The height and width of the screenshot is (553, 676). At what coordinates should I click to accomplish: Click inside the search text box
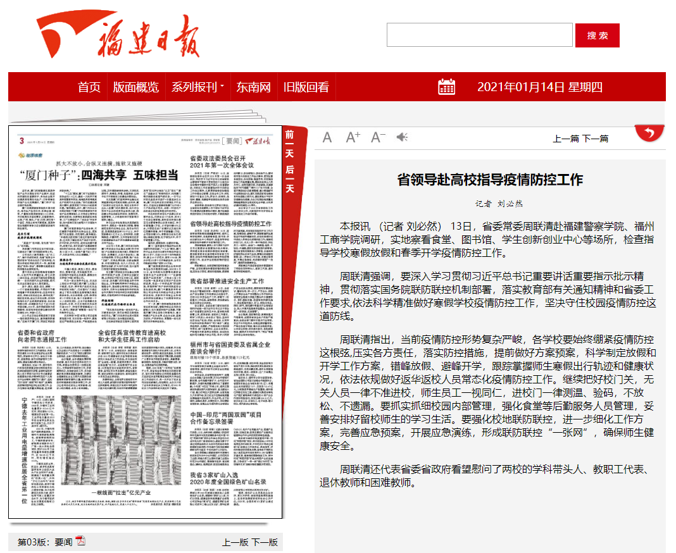tap(479, 35)
